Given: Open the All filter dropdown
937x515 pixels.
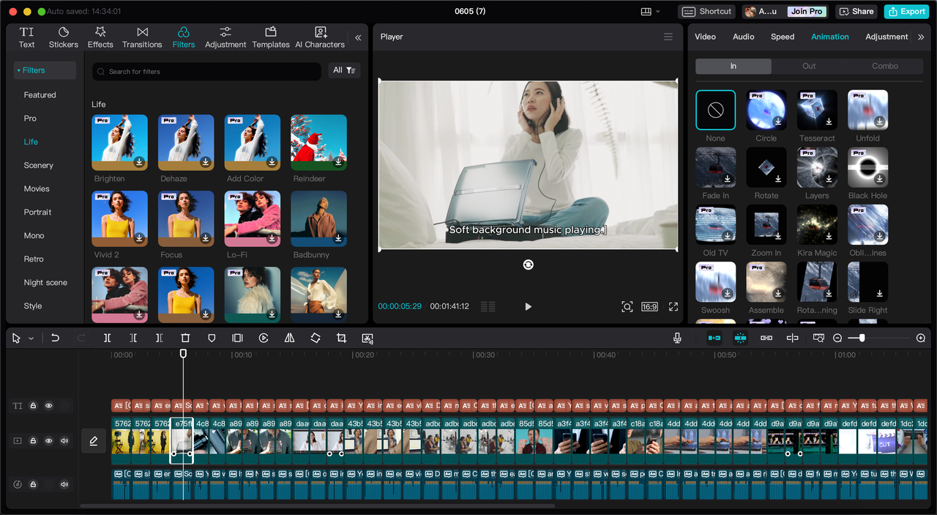Looking at the screenshot, I should (344, 70).
